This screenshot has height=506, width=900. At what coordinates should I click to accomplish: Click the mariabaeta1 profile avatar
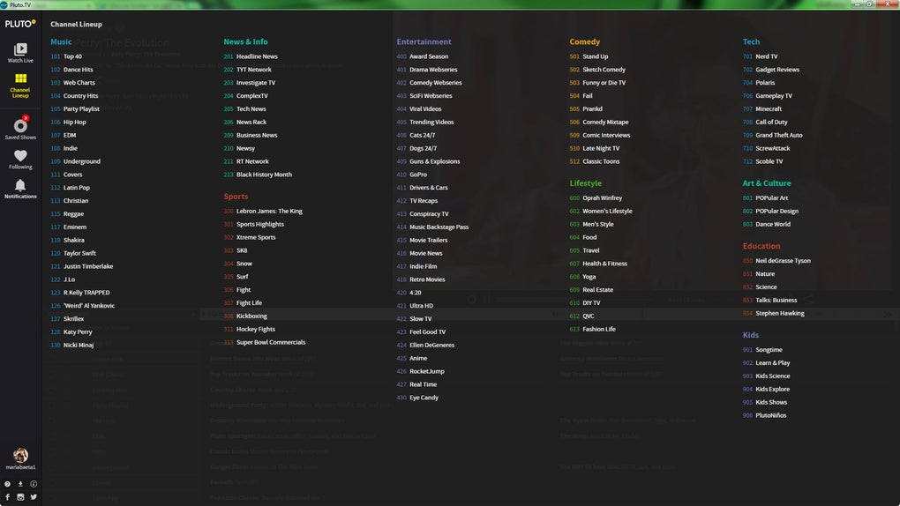tap(20, 456)
